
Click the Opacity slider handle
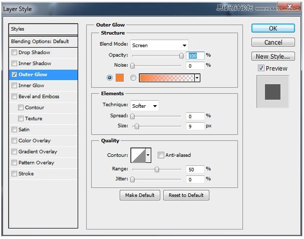[181, 56]
